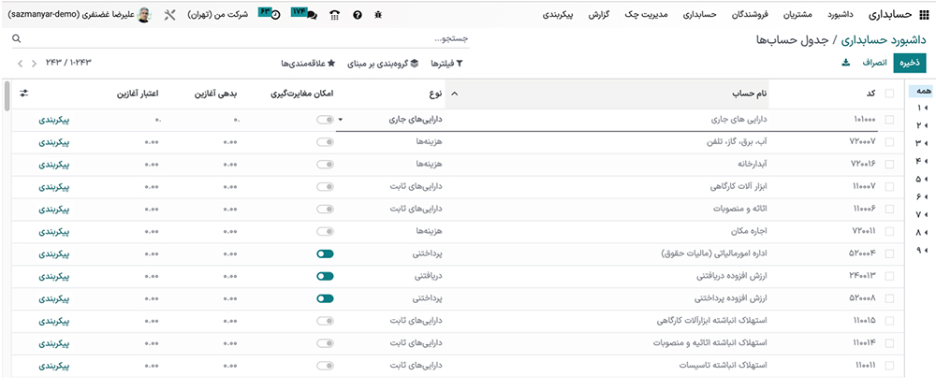Click the download export icon
Screen dimensions: 936x391
[846, 63]
